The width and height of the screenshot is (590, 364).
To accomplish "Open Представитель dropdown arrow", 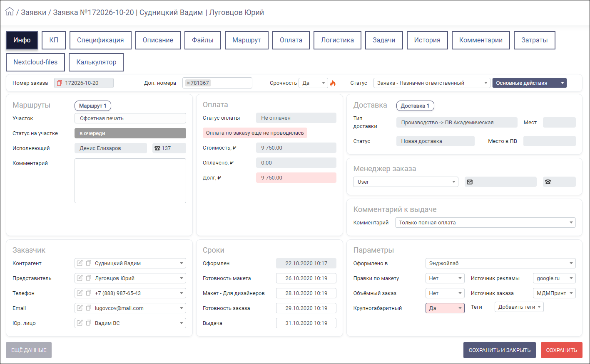I will (x=182, y=278).
